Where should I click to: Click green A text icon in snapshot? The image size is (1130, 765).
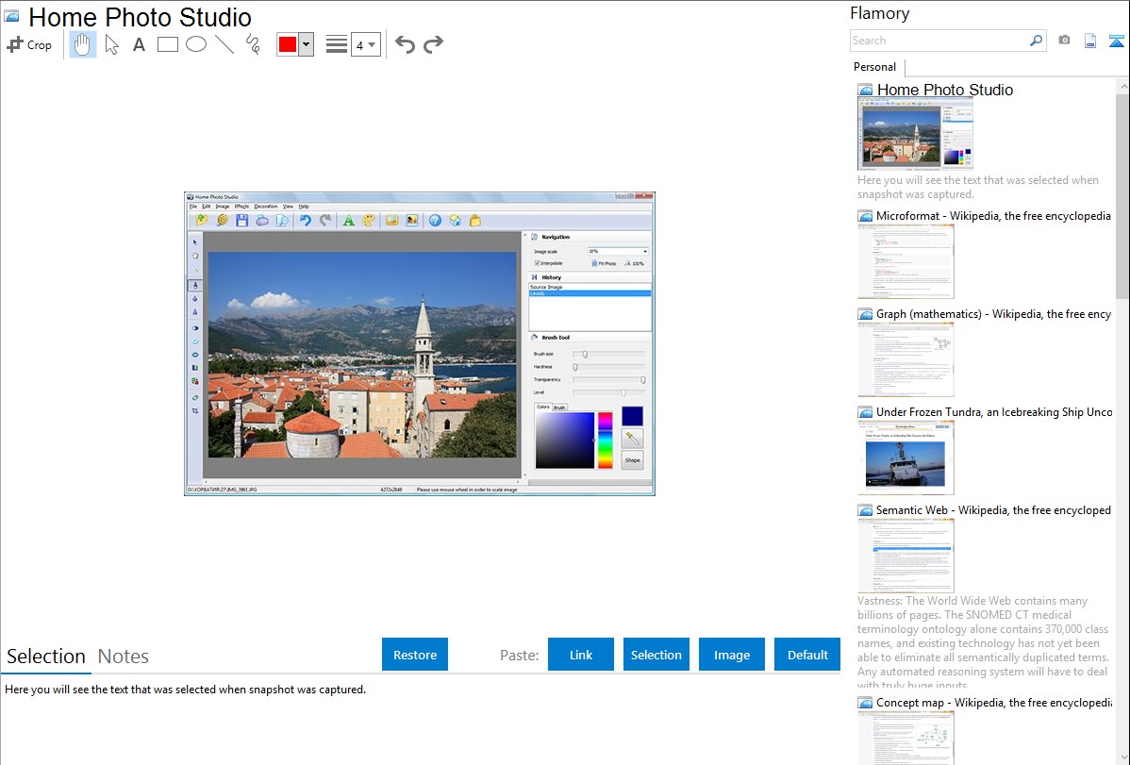click(348, 221)
